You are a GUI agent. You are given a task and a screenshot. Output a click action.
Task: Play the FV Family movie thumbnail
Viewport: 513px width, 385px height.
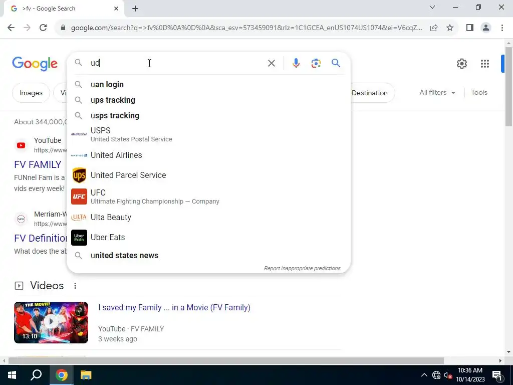(x=51, y=322)
